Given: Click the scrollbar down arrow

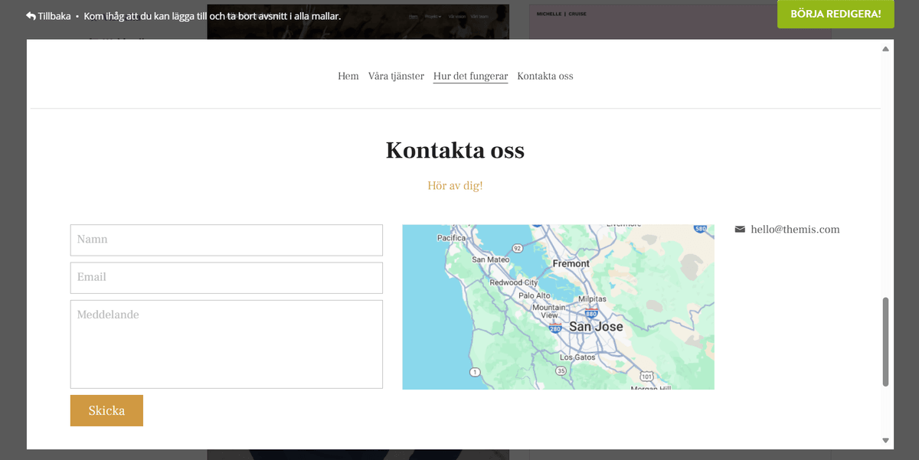Looking at the screenshot, I should [887, 439].
